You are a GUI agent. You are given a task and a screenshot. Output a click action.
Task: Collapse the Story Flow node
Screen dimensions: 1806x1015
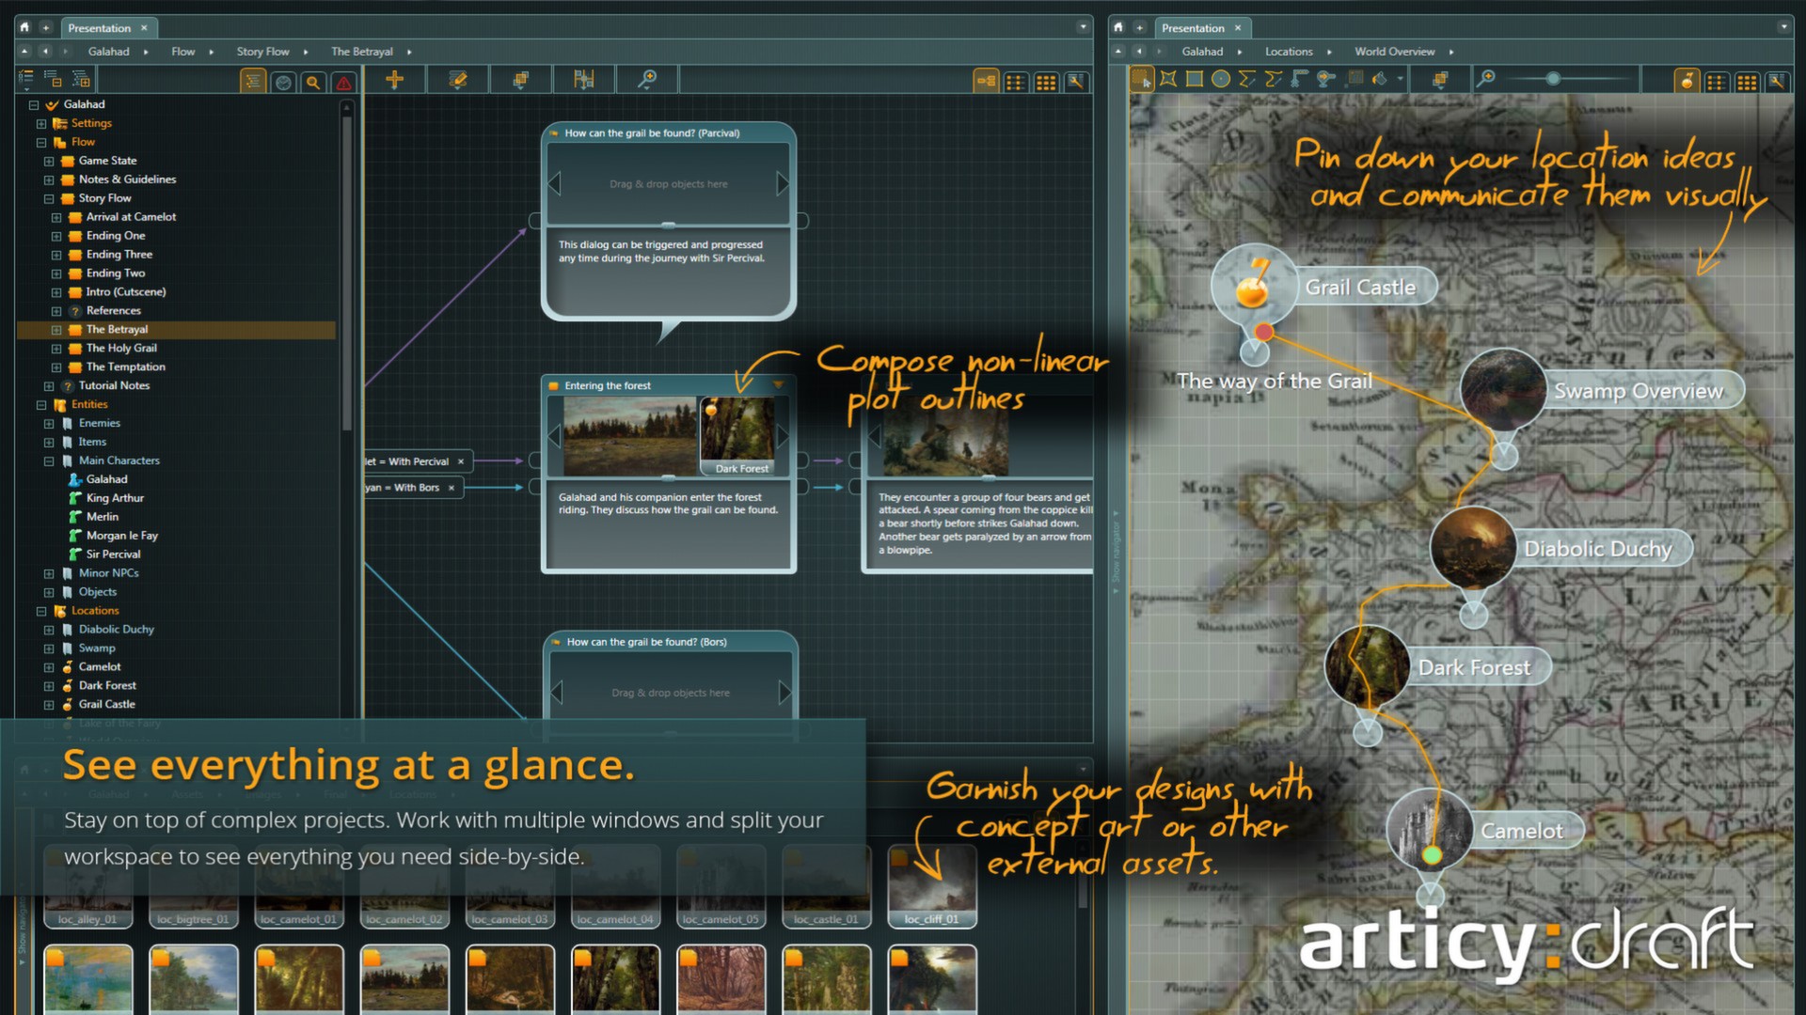coord(49,199)
